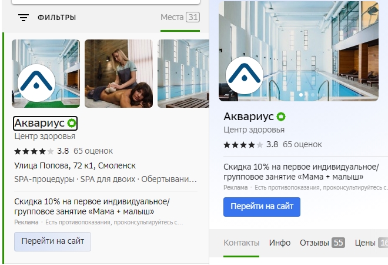
Task: Open the Контакты tab
Action: (242, 243)
